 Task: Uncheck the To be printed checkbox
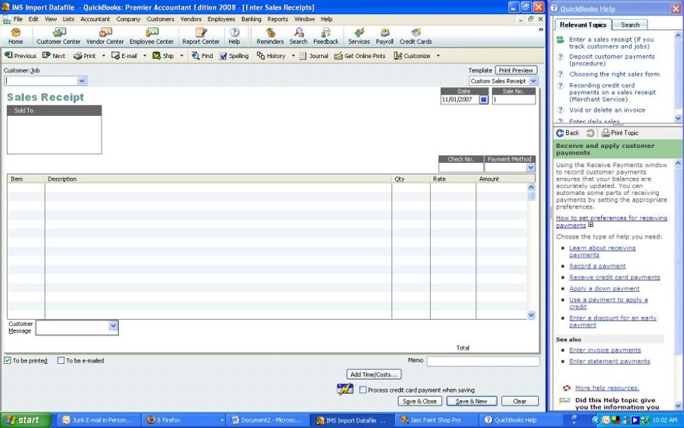[8, 360]
